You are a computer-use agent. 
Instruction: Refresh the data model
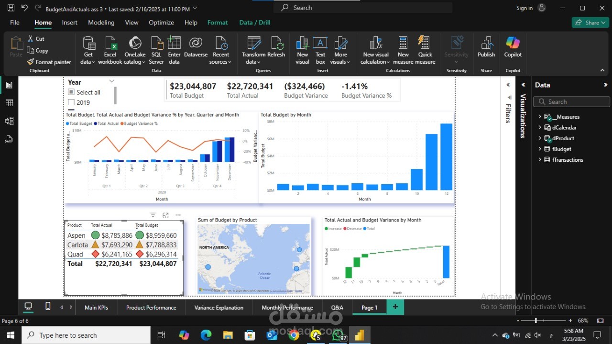276,47
